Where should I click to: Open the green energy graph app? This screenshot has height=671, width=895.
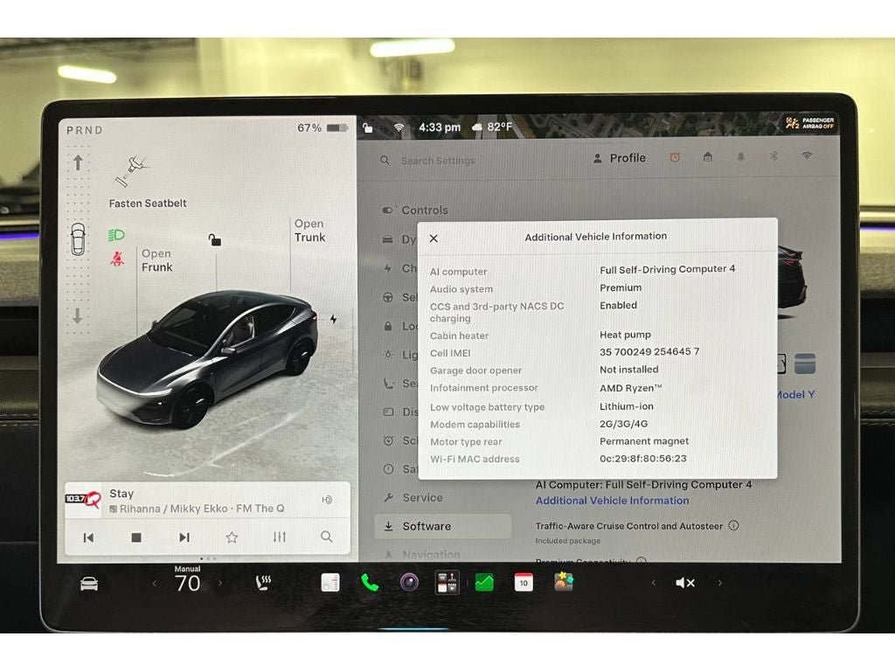[484, 583]
